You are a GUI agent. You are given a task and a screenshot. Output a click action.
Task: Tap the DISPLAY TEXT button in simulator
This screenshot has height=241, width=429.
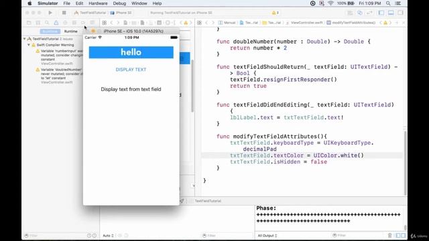click(131, 70)
